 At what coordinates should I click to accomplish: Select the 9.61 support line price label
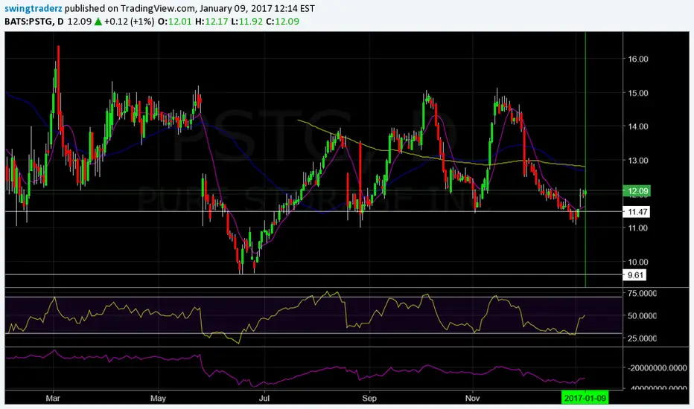click(635, 275)
